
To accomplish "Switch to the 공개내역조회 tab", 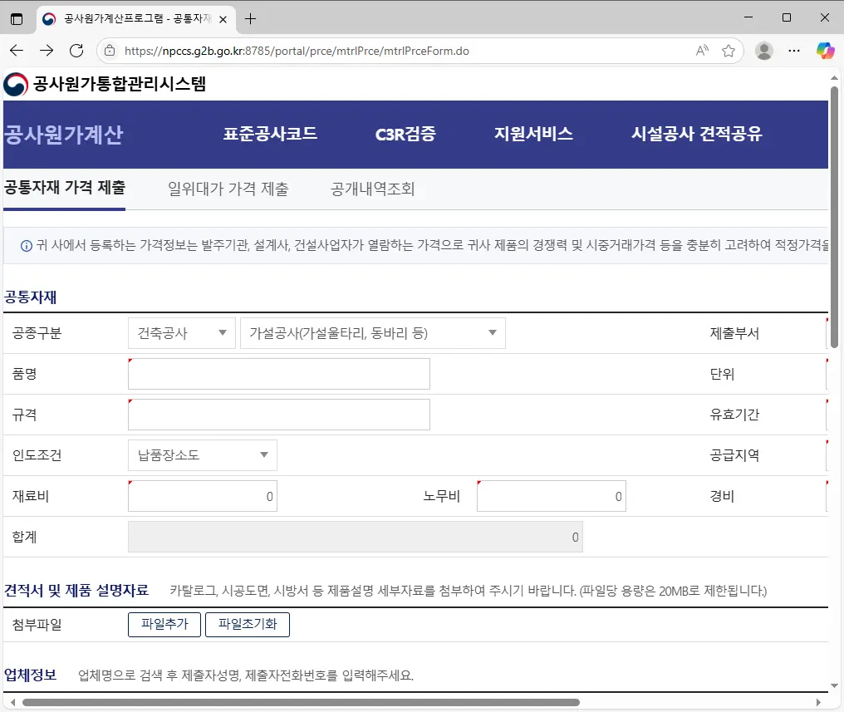I will (x=373, y=189).
